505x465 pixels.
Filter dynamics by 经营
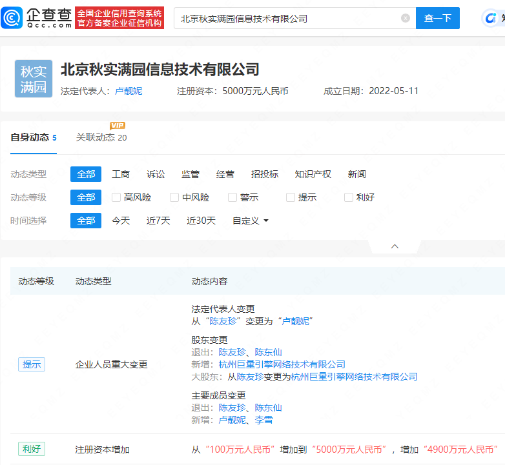point(225,174)
